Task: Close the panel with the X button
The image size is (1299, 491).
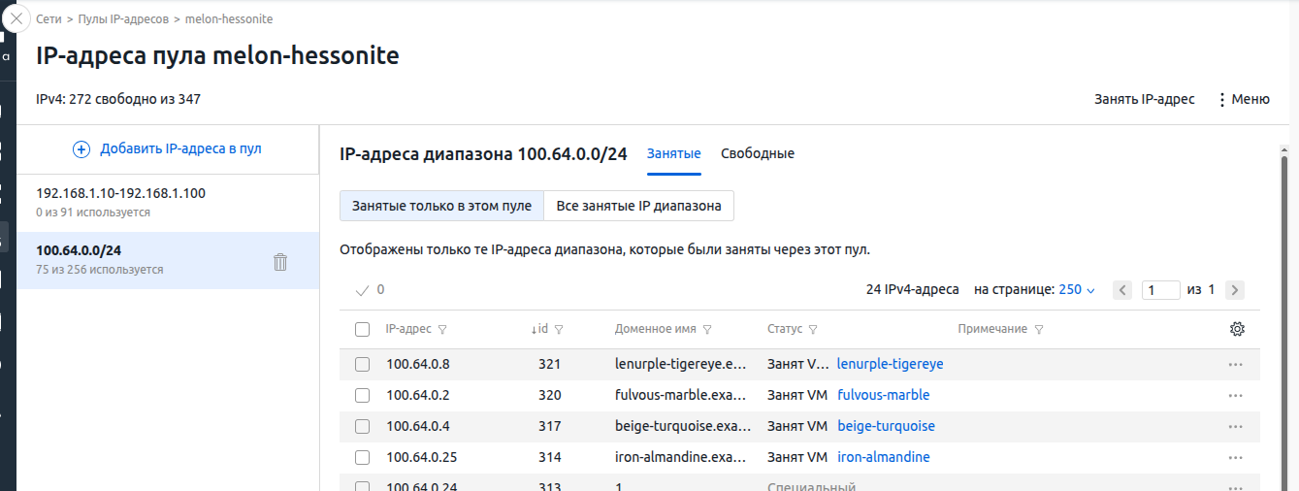Action: 16,18
